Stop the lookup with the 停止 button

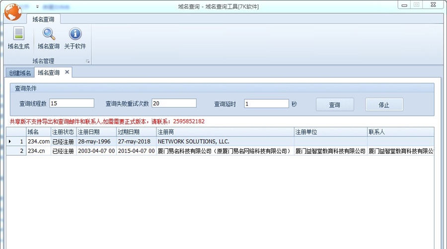click(x=384, y=105)
